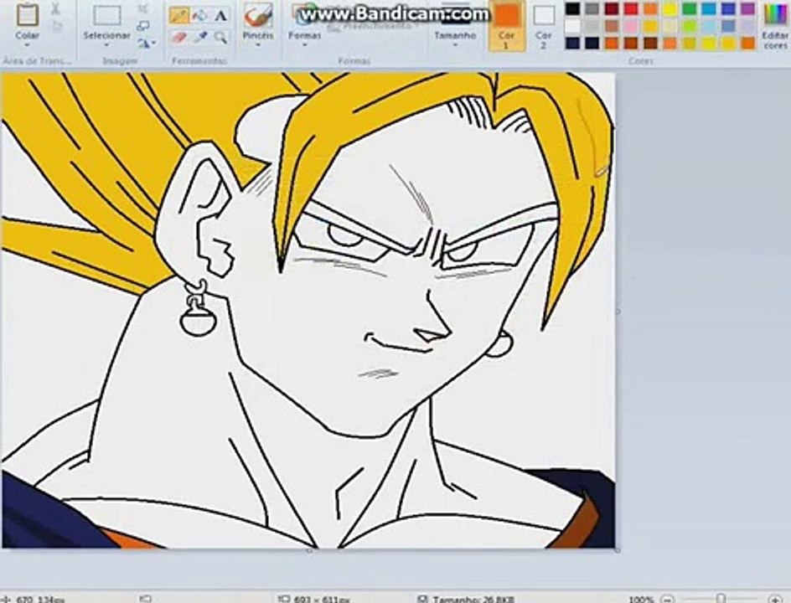This screenshot has width=791, height=603.
Task: Adjust the zoom slider handle
Action: tap(721, 599)
